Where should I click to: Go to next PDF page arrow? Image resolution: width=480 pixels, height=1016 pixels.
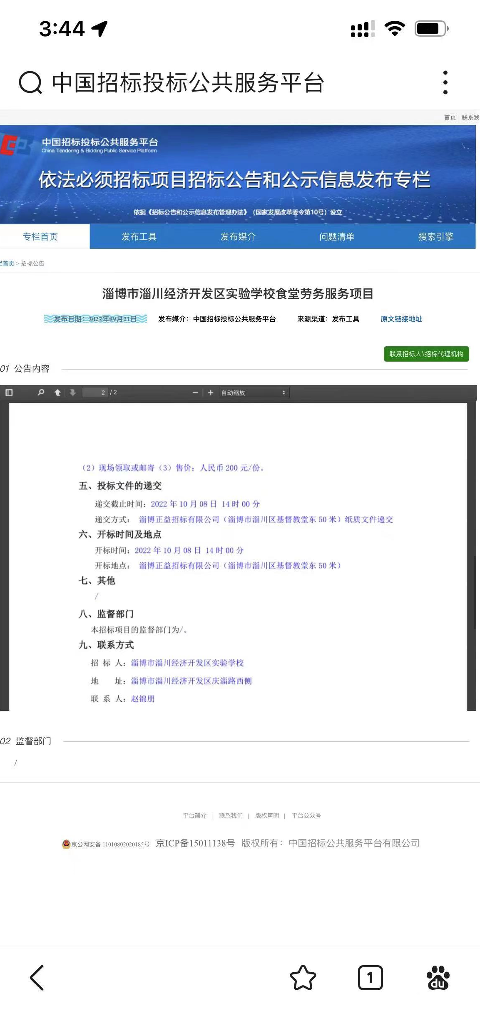click(73, 392)
